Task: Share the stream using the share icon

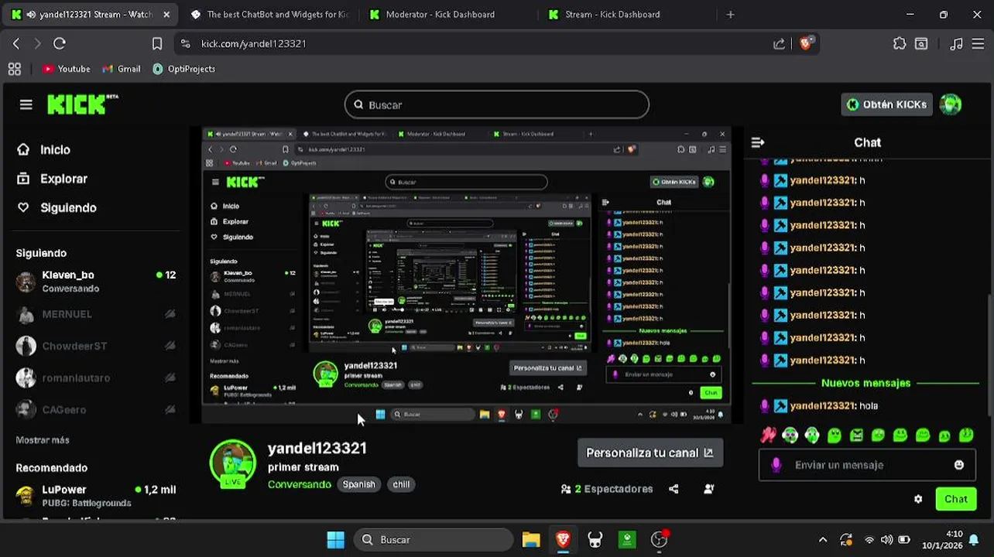Action: (674, 489)
